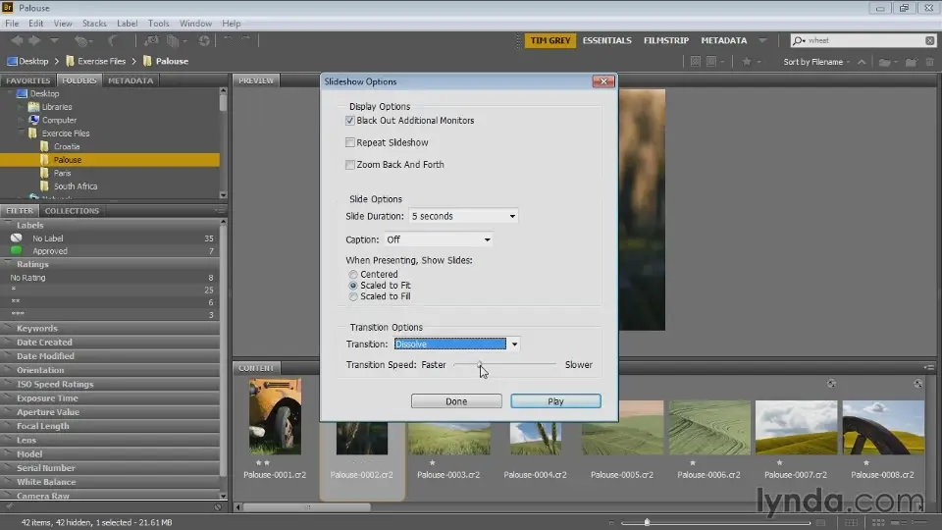Click the delete item trash icon

pos(928,62)
